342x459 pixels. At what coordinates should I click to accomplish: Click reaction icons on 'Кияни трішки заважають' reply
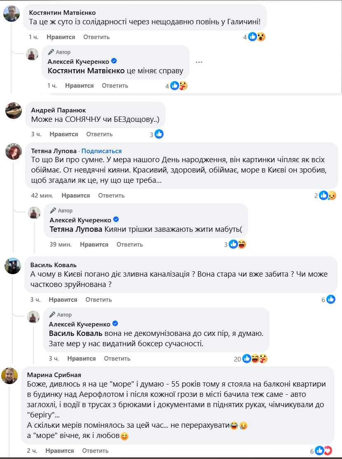click(x=238, y=245)
